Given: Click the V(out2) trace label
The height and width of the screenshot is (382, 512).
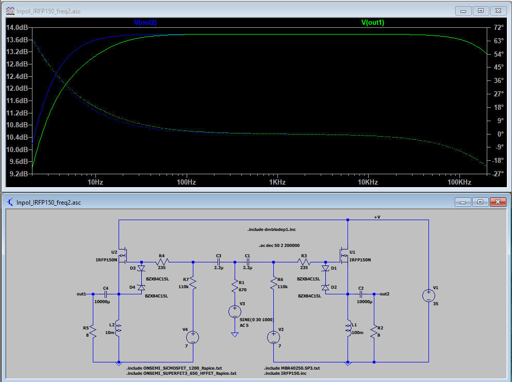Looking at the screenshot, I should tap(145, 22).
